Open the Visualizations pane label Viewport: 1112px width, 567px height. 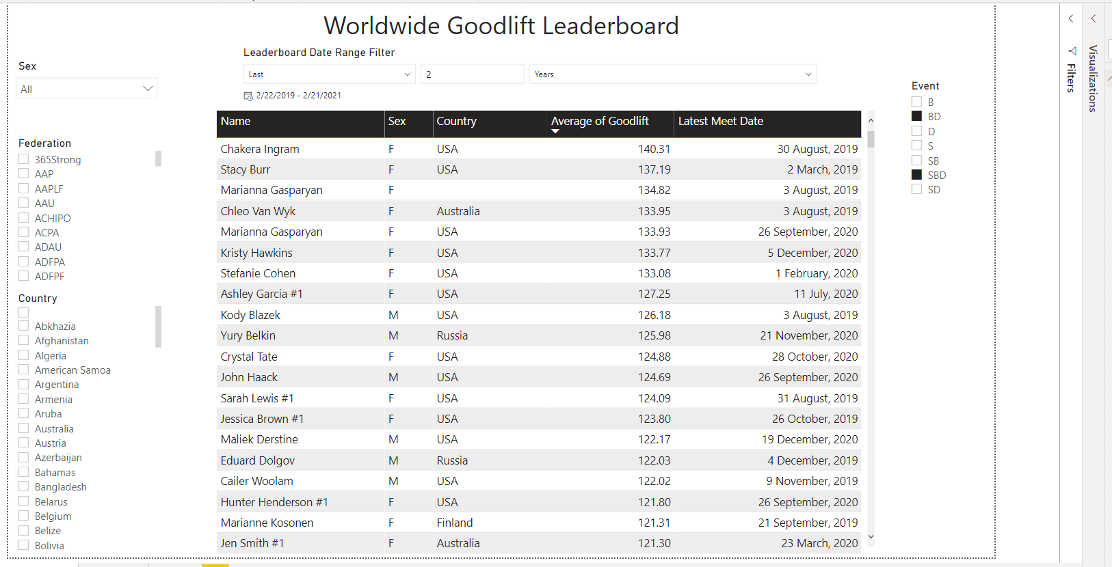click(1093, 78)
